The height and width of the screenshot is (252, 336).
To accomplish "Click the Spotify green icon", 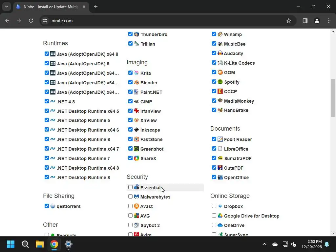I will (220, 82).
